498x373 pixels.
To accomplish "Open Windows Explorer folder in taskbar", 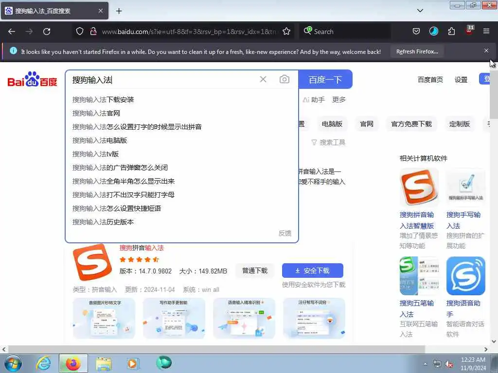I will (104, 364).
